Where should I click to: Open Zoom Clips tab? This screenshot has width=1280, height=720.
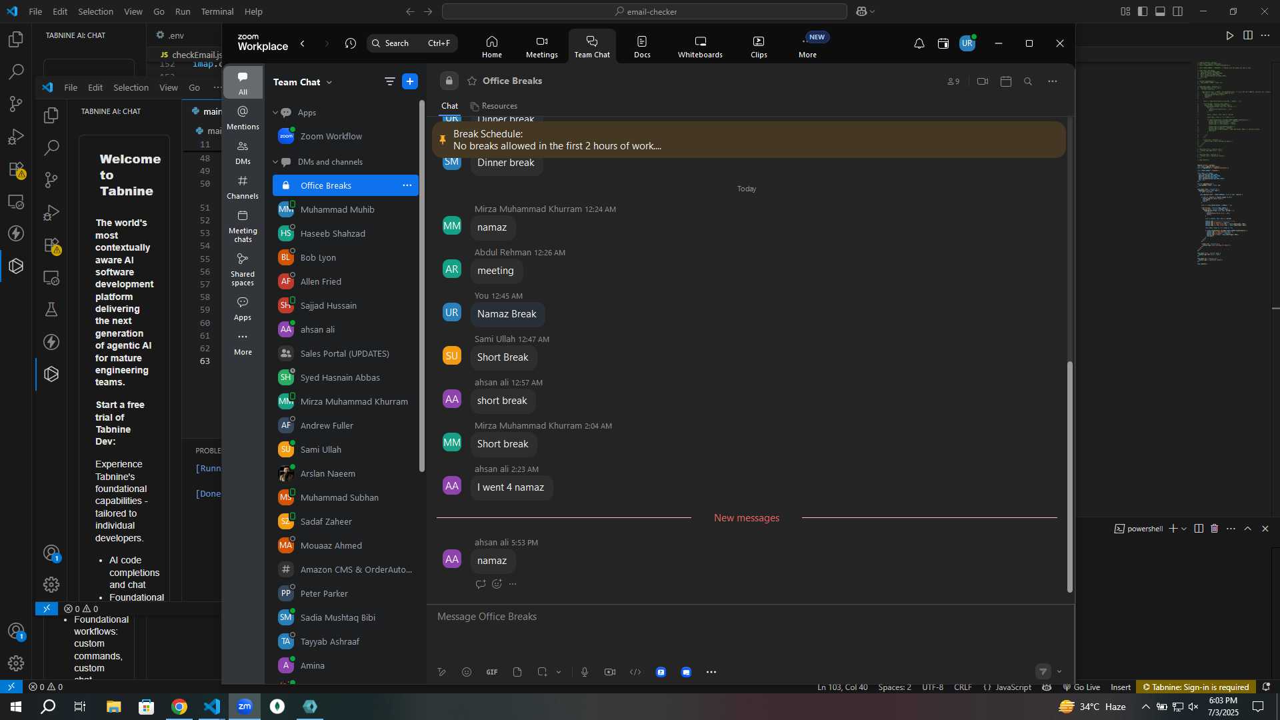pyautogui.click(x=759, y=47)
